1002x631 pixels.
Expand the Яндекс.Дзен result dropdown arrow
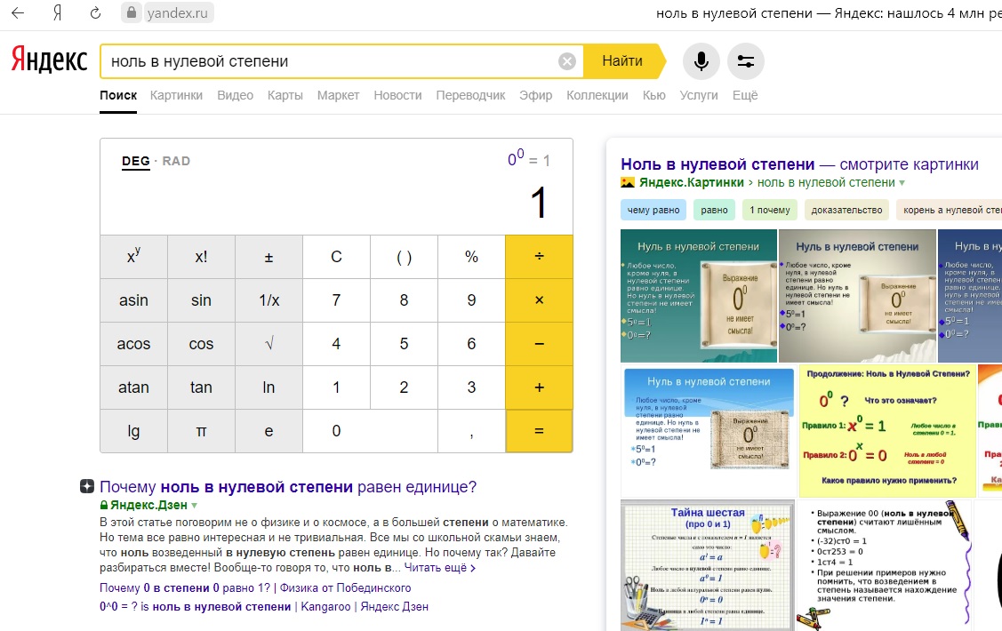(195, 505)
